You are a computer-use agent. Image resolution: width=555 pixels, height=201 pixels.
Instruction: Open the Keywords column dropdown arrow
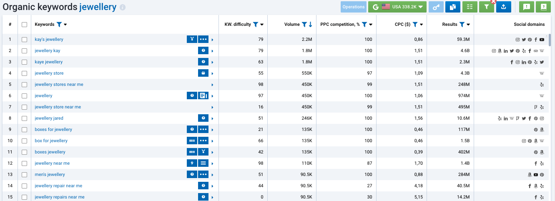65,25
